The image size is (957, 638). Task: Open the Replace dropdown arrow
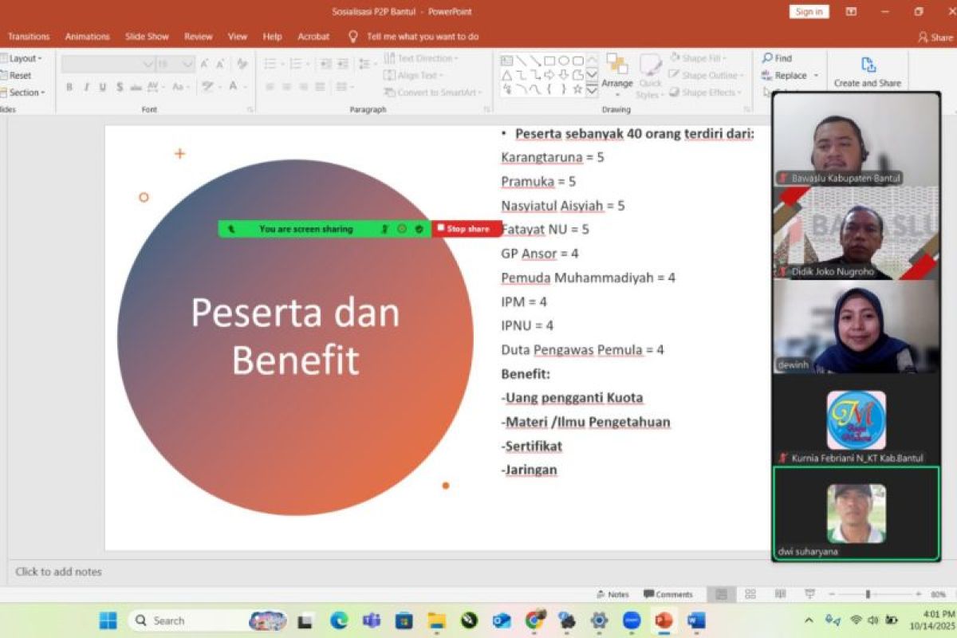click(816, 76)
